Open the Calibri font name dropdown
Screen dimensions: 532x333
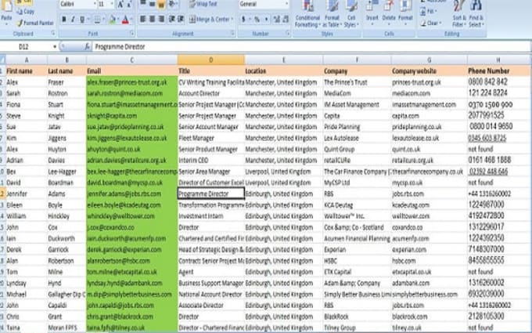pyautogui.click(x=95, y=4)
